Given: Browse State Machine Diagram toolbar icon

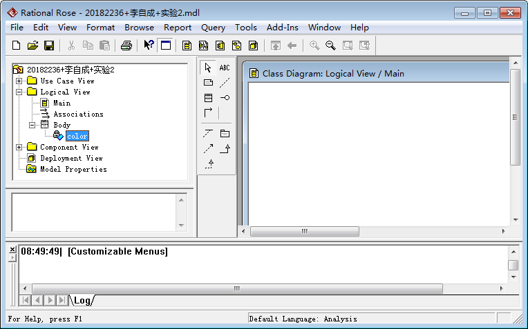Looking at the screenshot, I should [237, 46].
